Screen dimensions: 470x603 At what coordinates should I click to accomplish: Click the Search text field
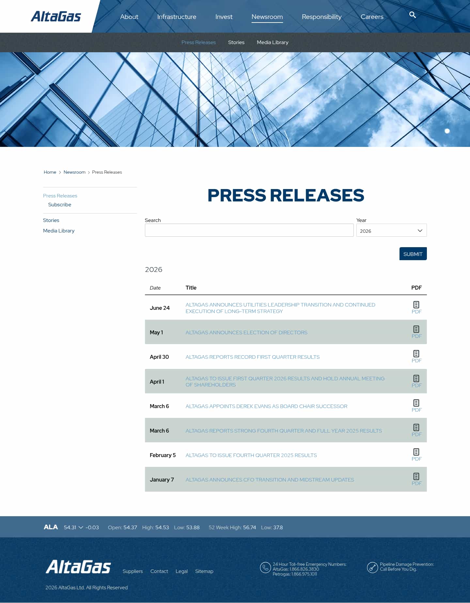coord(249,230)
